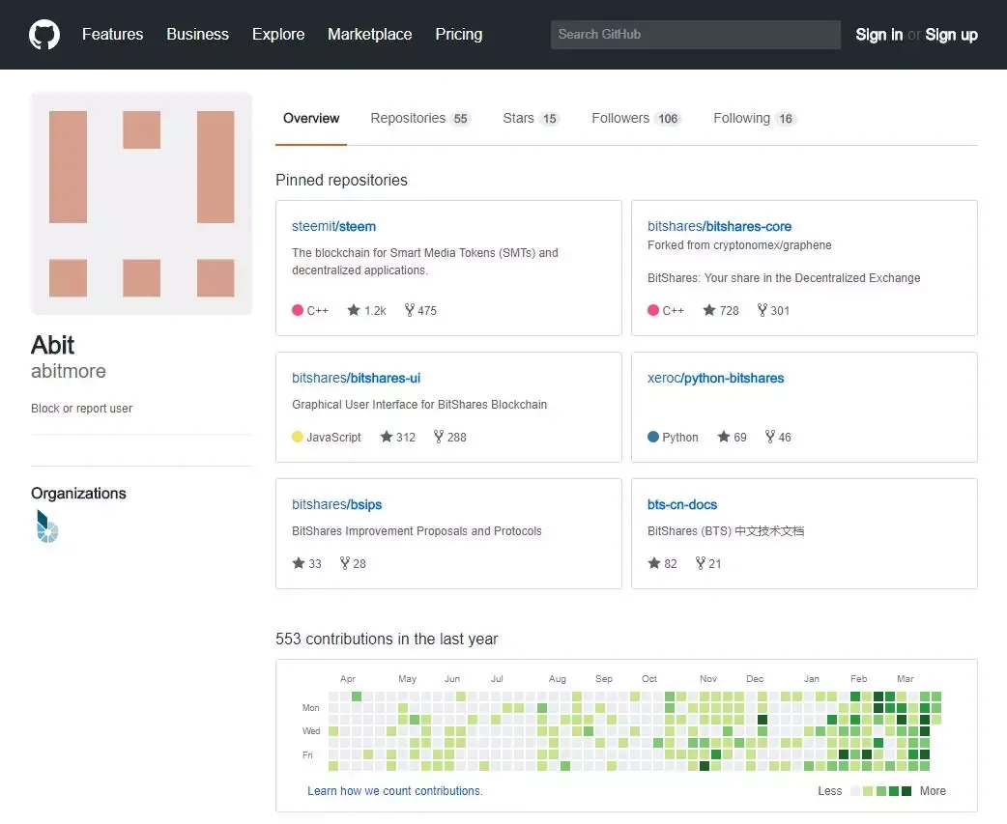This screenshot has height=824, width=1007.
Task: Click the star icon on steemit/steem
Action: 353,310
